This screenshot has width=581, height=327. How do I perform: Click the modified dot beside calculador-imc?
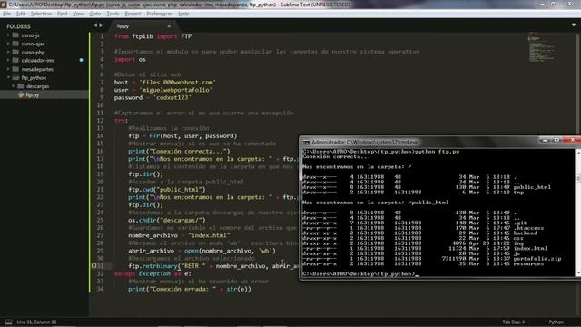(81, 60)
